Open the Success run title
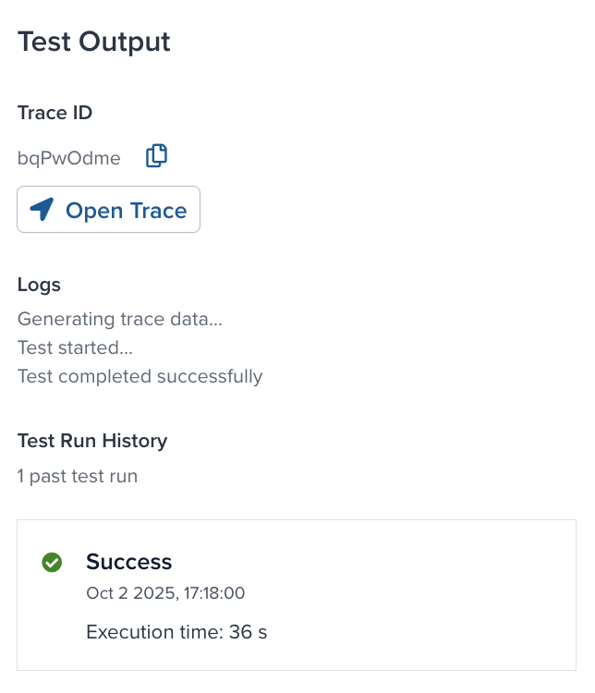The height and width of the screenshot is (693, 595). 128,562
